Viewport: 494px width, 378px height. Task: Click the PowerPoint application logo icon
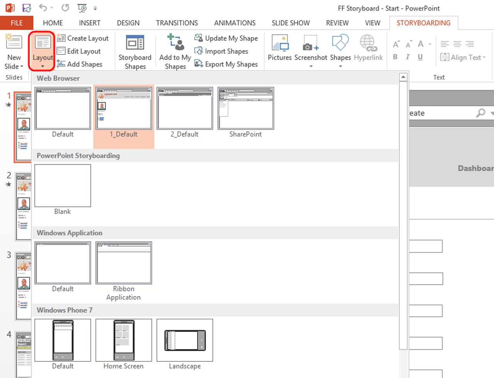10,8
